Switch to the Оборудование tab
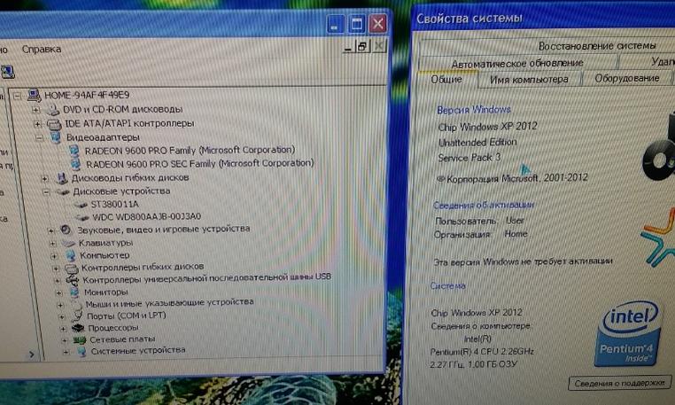Screen dimensions: 675x405 tap(627, 78)
